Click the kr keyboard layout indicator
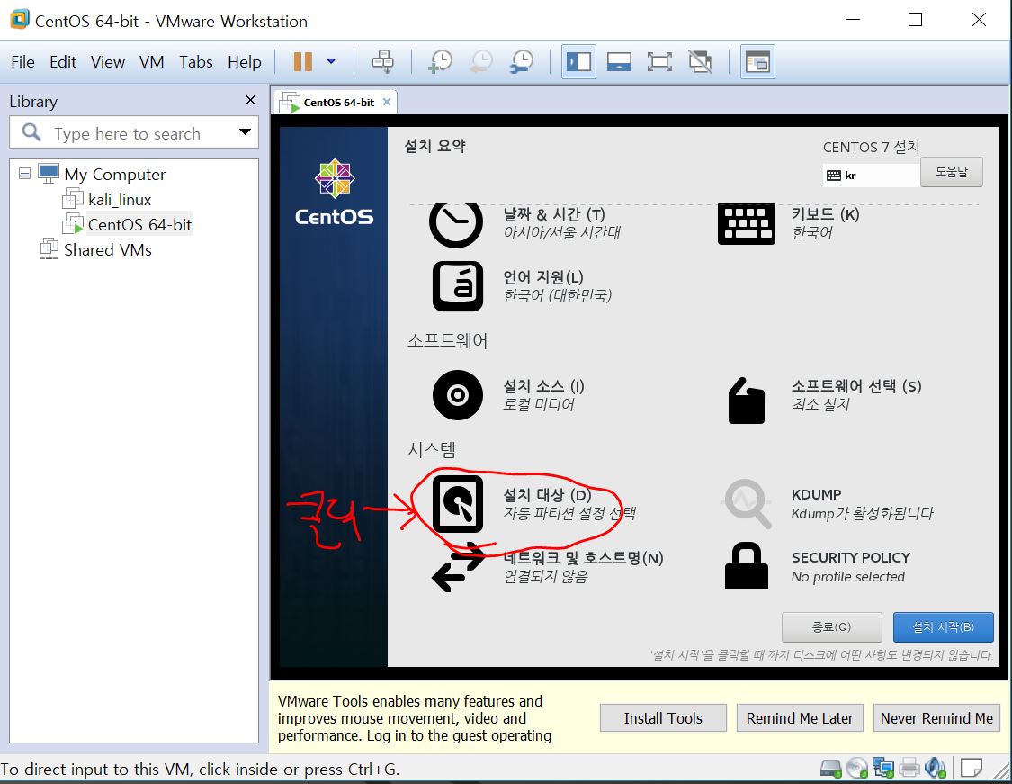1012x784 pixels. (871, 175)
